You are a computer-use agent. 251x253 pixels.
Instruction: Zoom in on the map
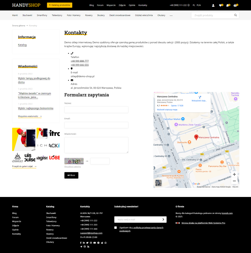point(234,174)
